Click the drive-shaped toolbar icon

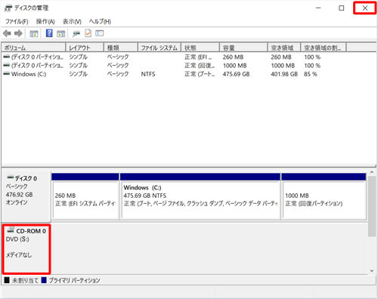pos(76,34)
